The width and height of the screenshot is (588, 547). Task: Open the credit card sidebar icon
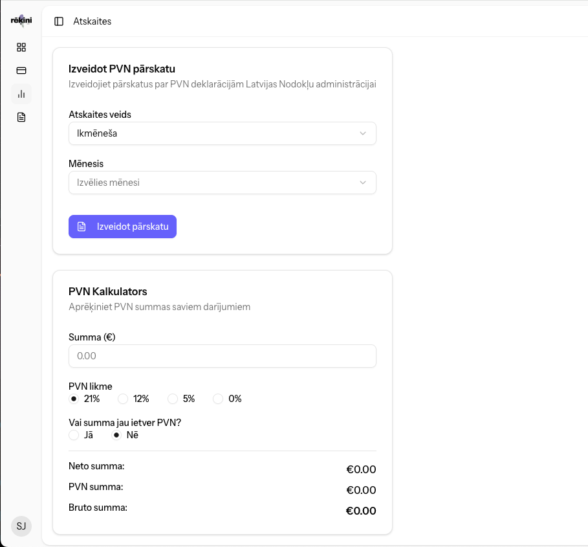(x=21, y=71)
